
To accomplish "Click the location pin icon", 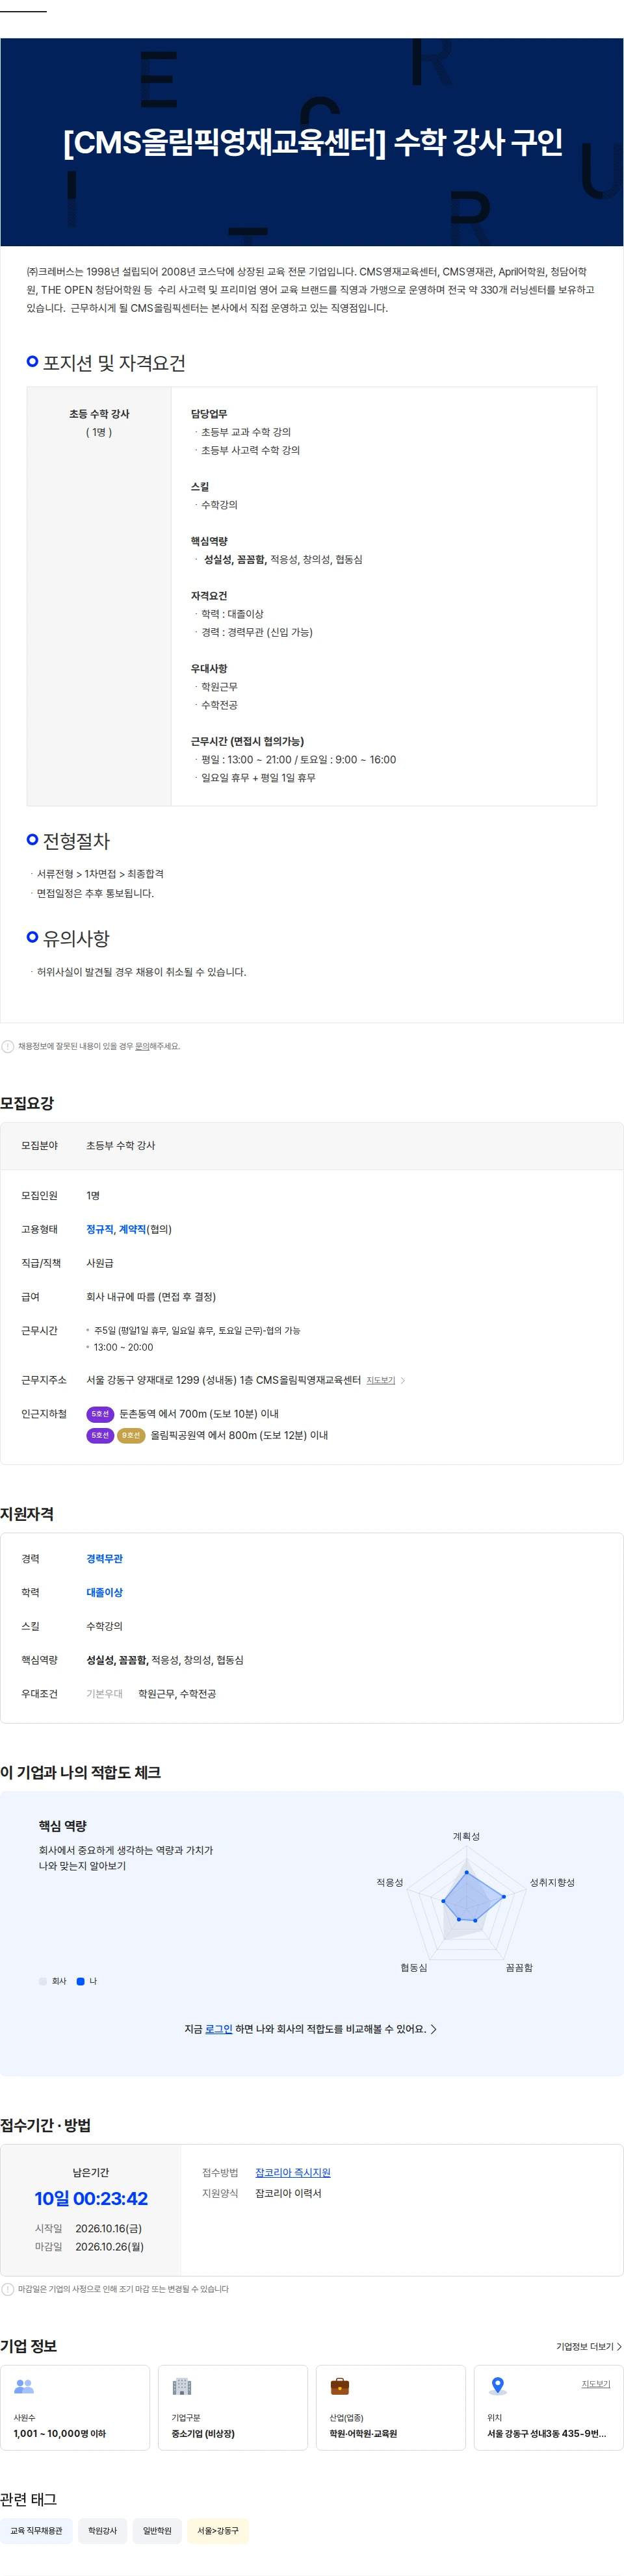I will pyautogui.click(x=498, y=2386).
